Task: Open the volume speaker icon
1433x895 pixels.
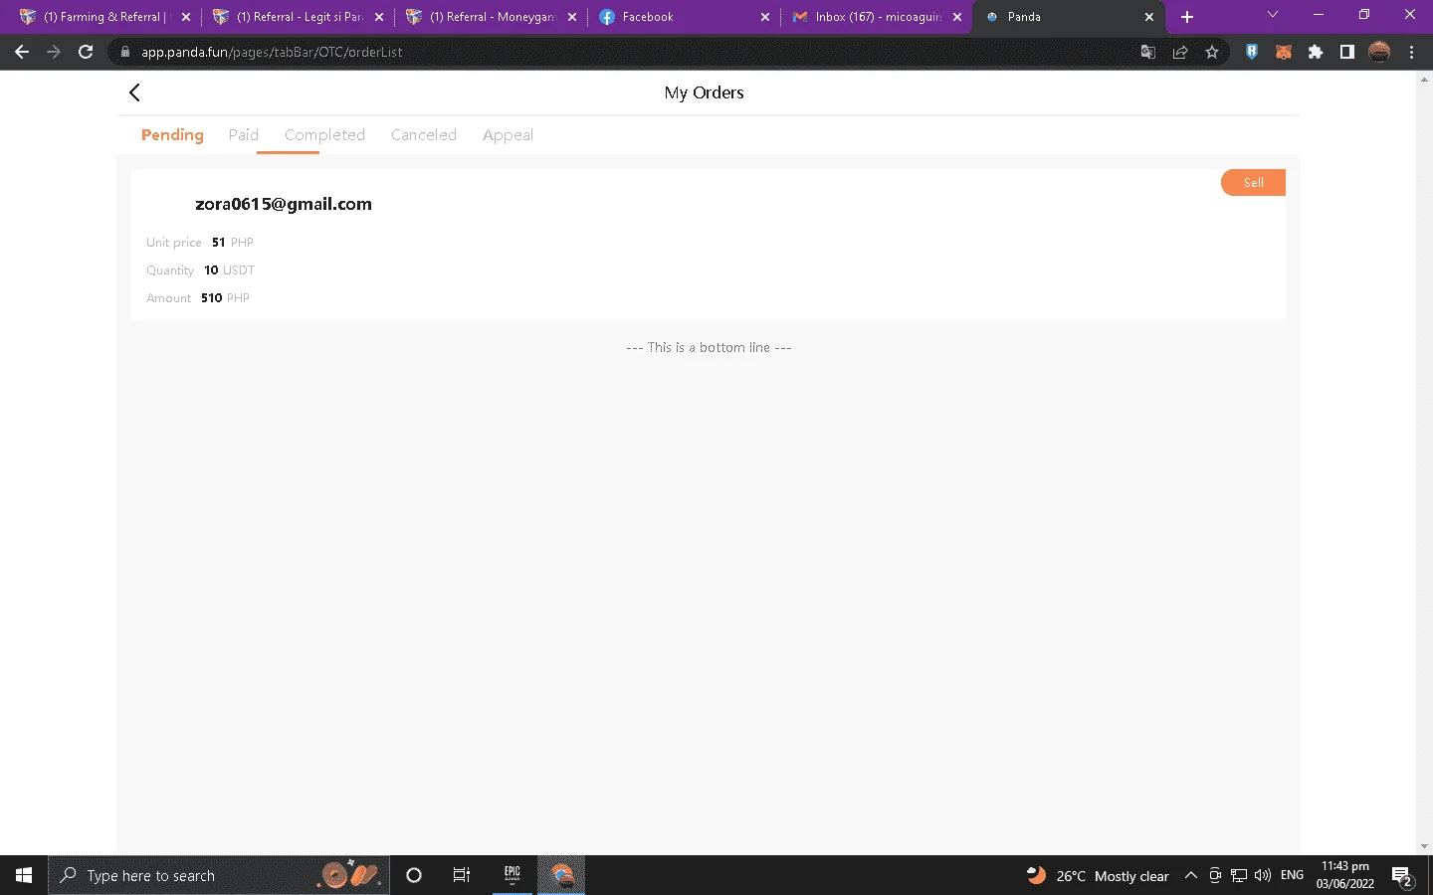Action: click(1263, 876)
